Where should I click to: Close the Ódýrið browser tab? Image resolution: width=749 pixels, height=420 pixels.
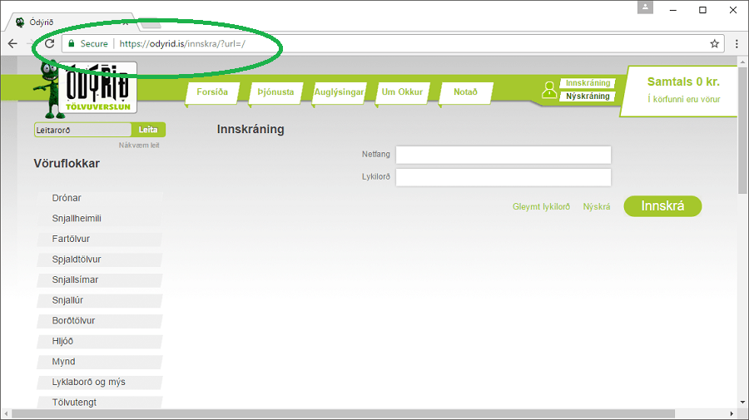tap(125, 22)
